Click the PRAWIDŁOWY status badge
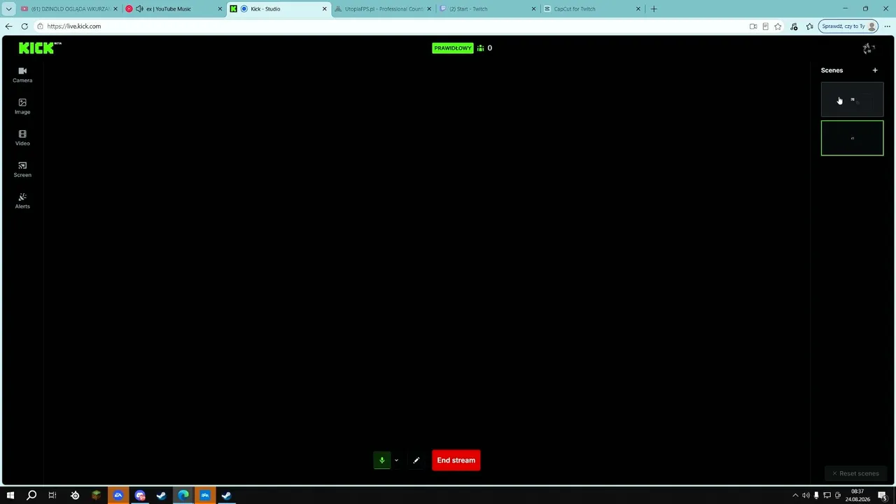The width and height of the screenshot is (896, 504). (x=452, y=48)
